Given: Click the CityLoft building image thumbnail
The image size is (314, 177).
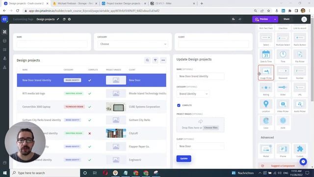Looking at the screenshot, I should pyautogui.click(x=116, y=133).
